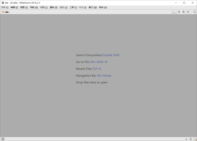Click the Drop files here to open text
The height and width of the screenshot is (141, 197).
92,82
